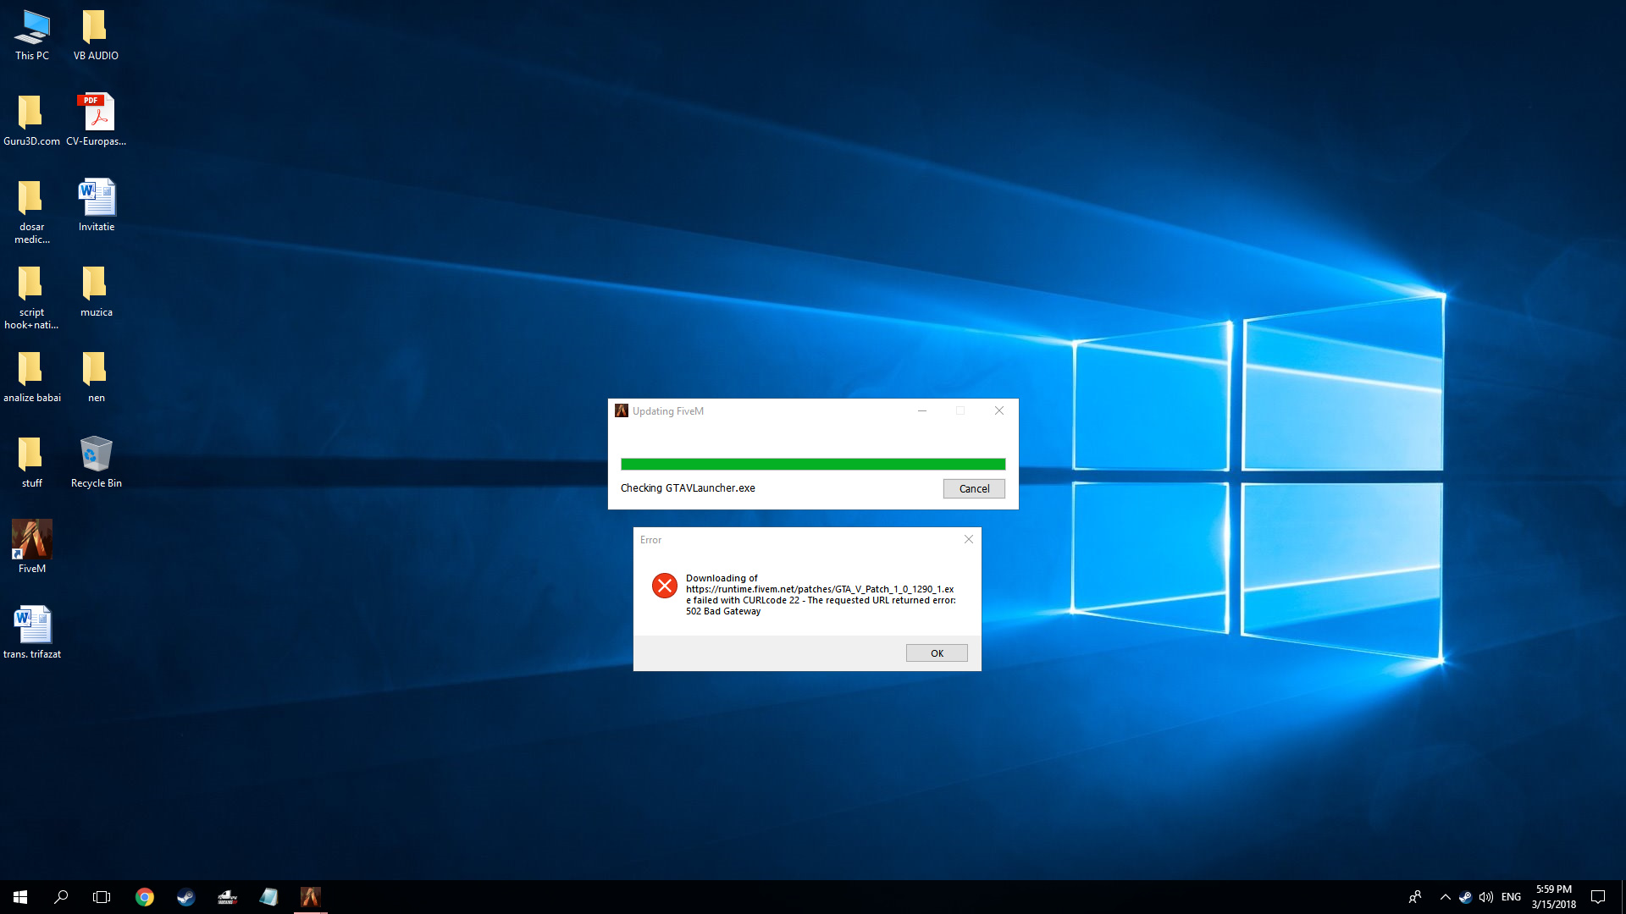The image size is (1626, 914).
Task: Open the People icon in tray
Action: click(1414, 897)
